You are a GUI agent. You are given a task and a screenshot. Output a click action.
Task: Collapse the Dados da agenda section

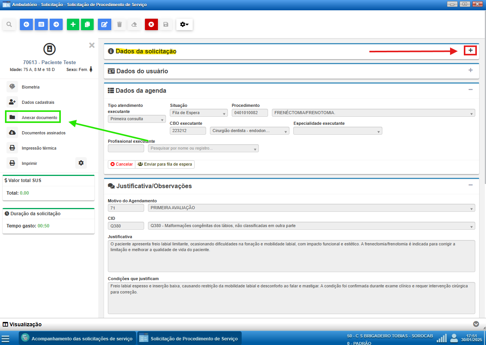[470, 90]
